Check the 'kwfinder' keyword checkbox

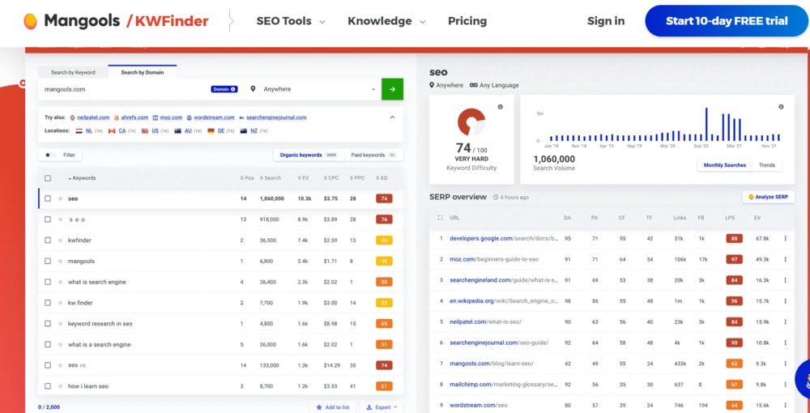48,240
